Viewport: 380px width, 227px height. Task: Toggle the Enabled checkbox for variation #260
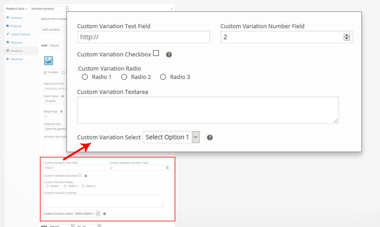coord(45,73)
